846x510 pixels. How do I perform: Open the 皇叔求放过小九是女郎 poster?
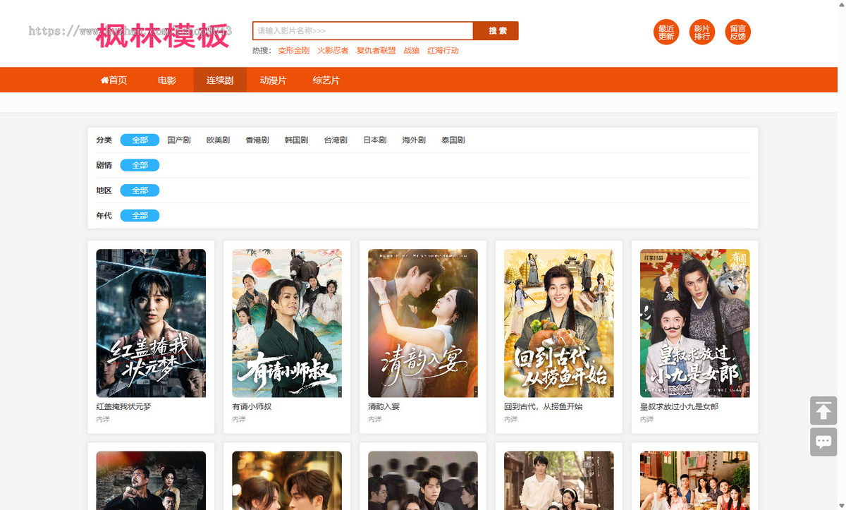(695, 323)
